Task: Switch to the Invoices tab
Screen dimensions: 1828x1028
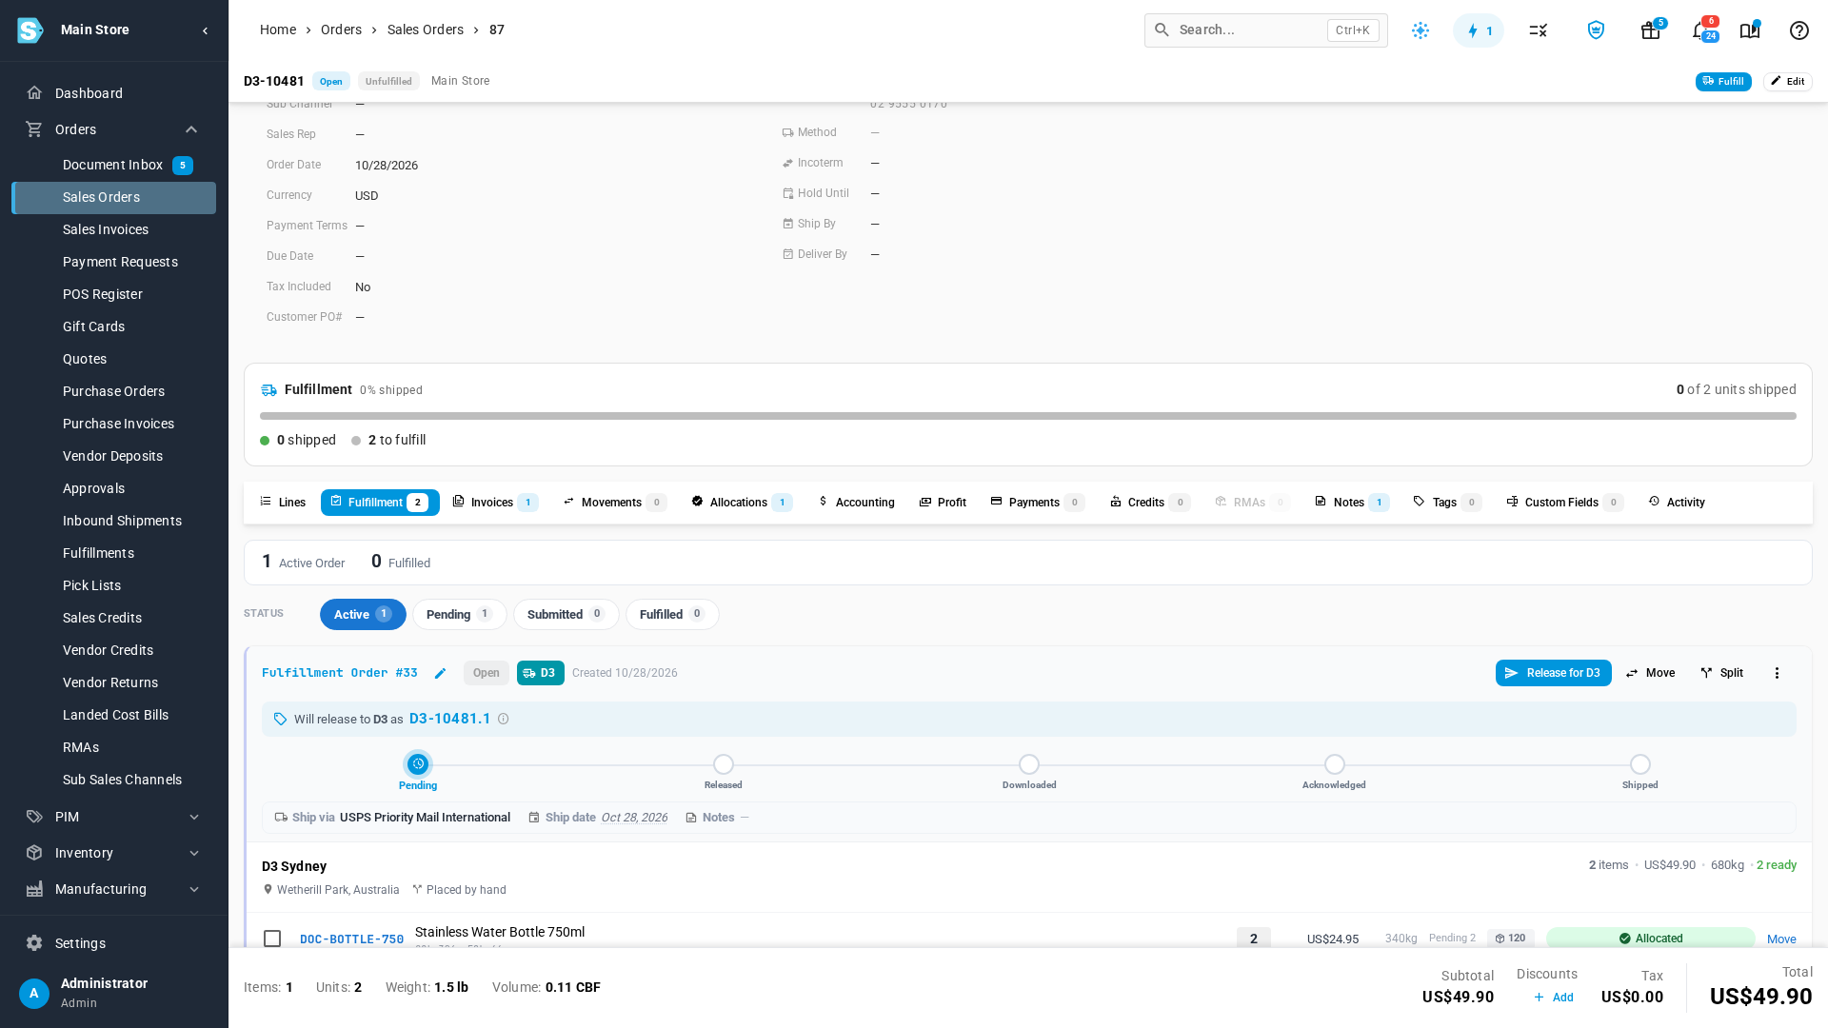Action: point(495,503)
